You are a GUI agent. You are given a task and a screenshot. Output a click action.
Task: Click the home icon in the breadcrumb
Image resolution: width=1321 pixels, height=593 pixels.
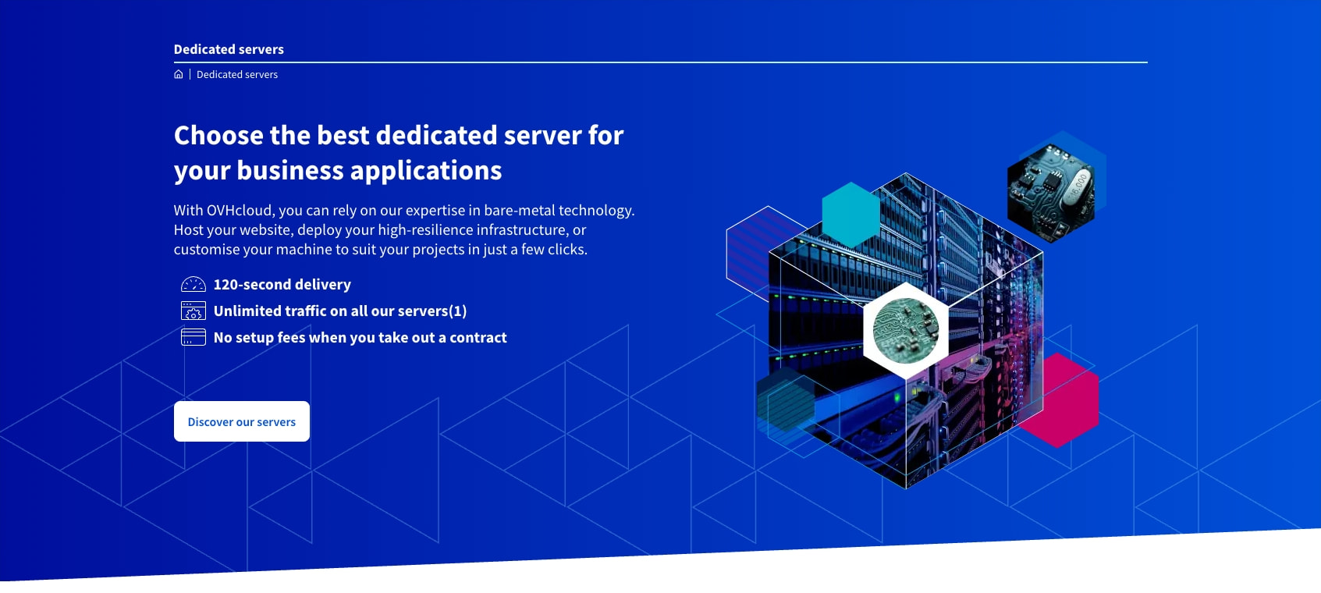click(179, 74)
